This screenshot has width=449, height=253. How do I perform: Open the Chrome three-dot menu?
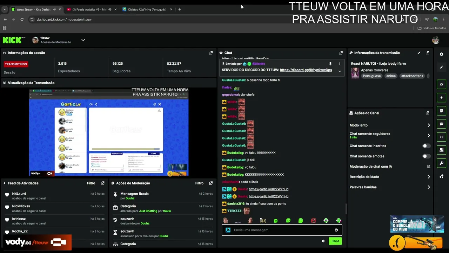[444, 19]
